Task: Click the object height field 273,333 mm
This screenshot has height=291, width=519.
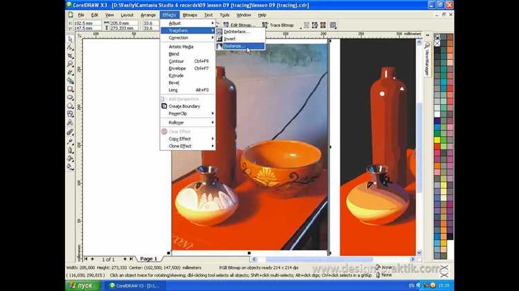Action: point(123,28)
